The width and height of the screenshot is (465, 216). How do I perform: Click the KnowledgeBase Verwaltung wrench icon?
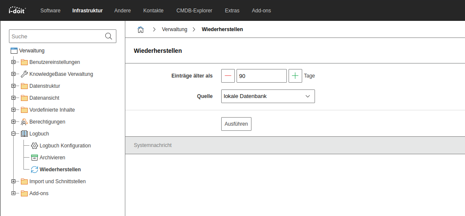[24, 74]
